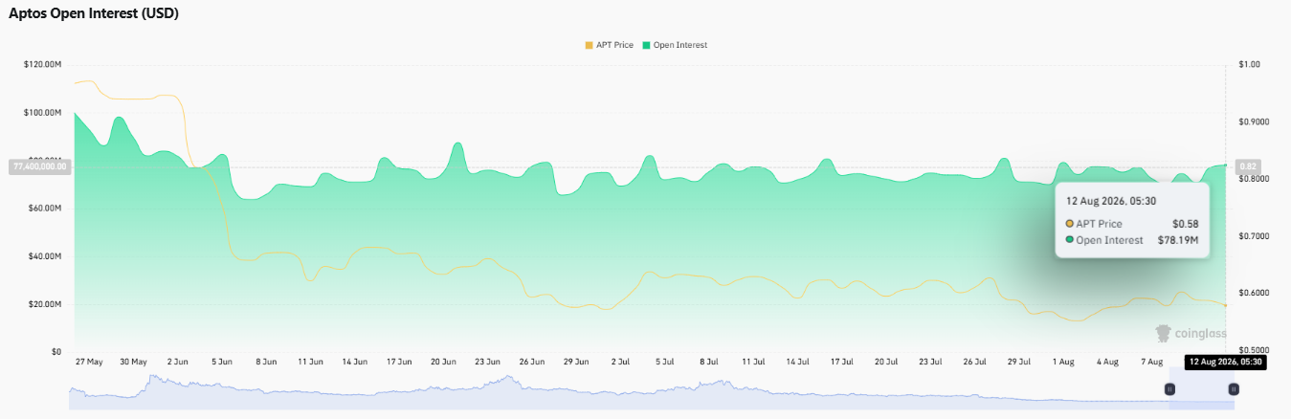Toggle the APT Price series in the legend

609,45
